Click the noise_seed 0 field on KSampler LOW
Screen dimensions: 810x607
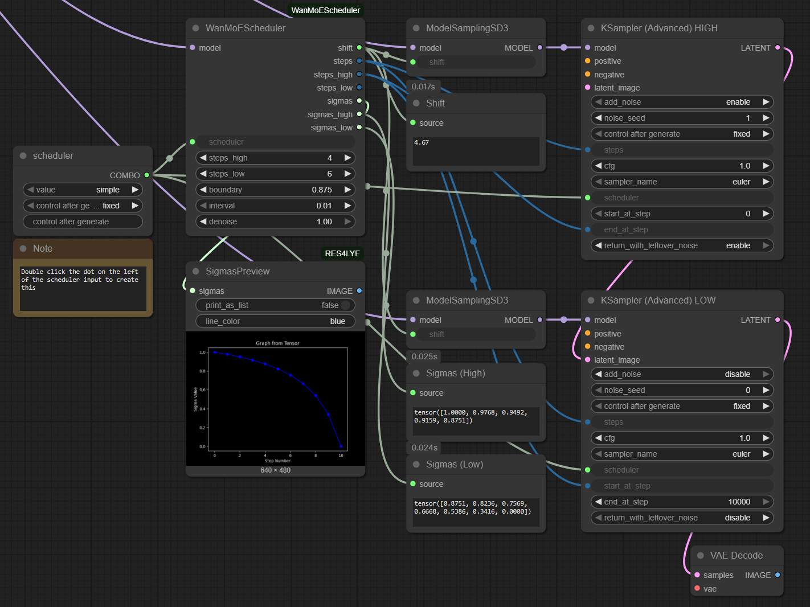pyautogui.click(x=682, y=390)
